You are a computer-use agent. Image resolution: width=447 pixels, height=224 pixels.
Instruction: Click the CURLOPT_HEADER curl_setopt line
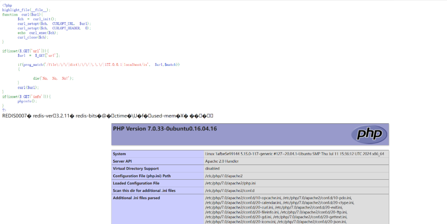coord(54,28)
